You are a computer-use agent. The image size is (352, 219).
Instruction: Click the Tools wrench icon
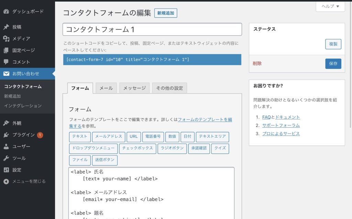[6, 158]
